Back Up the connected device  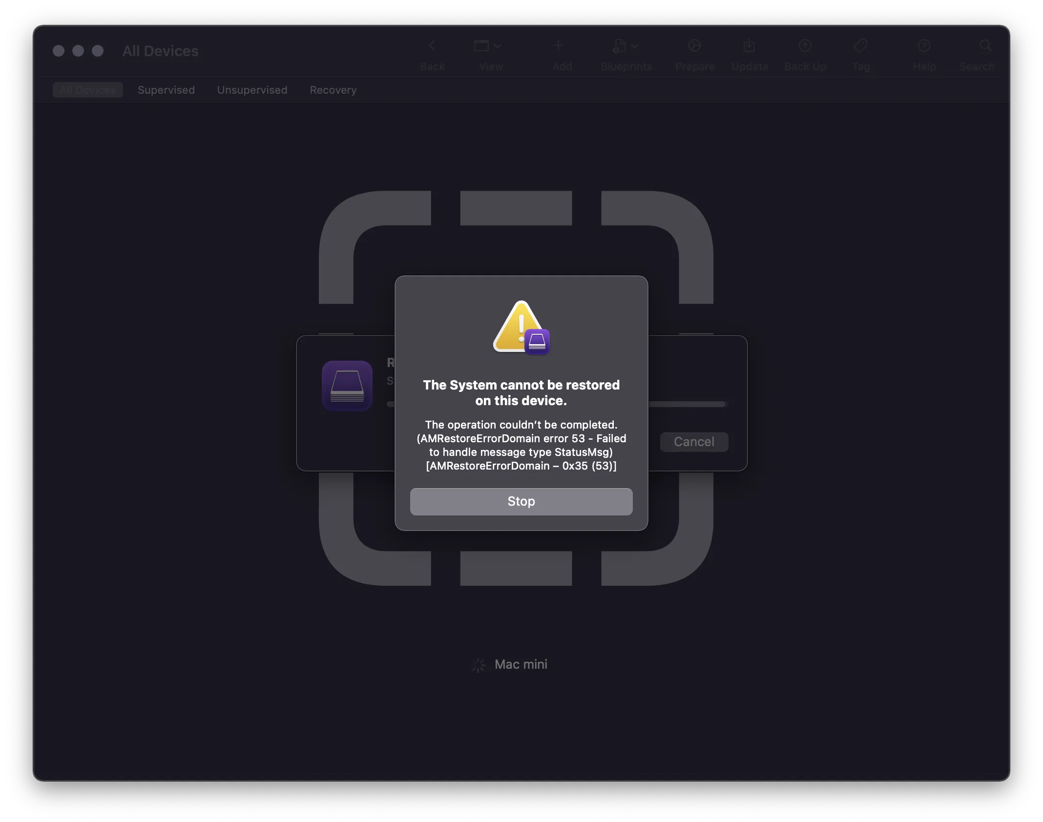tap(804, 54)
